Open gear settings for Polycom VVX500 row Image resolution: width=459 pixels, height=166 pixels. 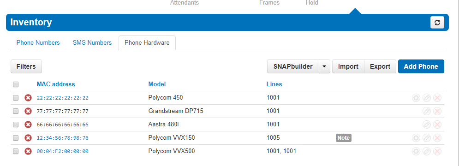point(416,151)
